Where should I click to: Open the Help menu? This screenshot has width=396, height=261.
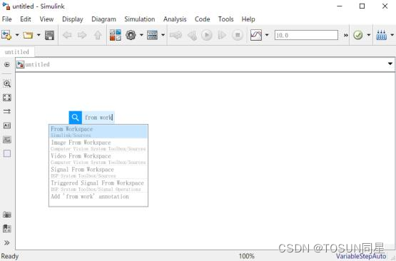click(x=248, y=19)
